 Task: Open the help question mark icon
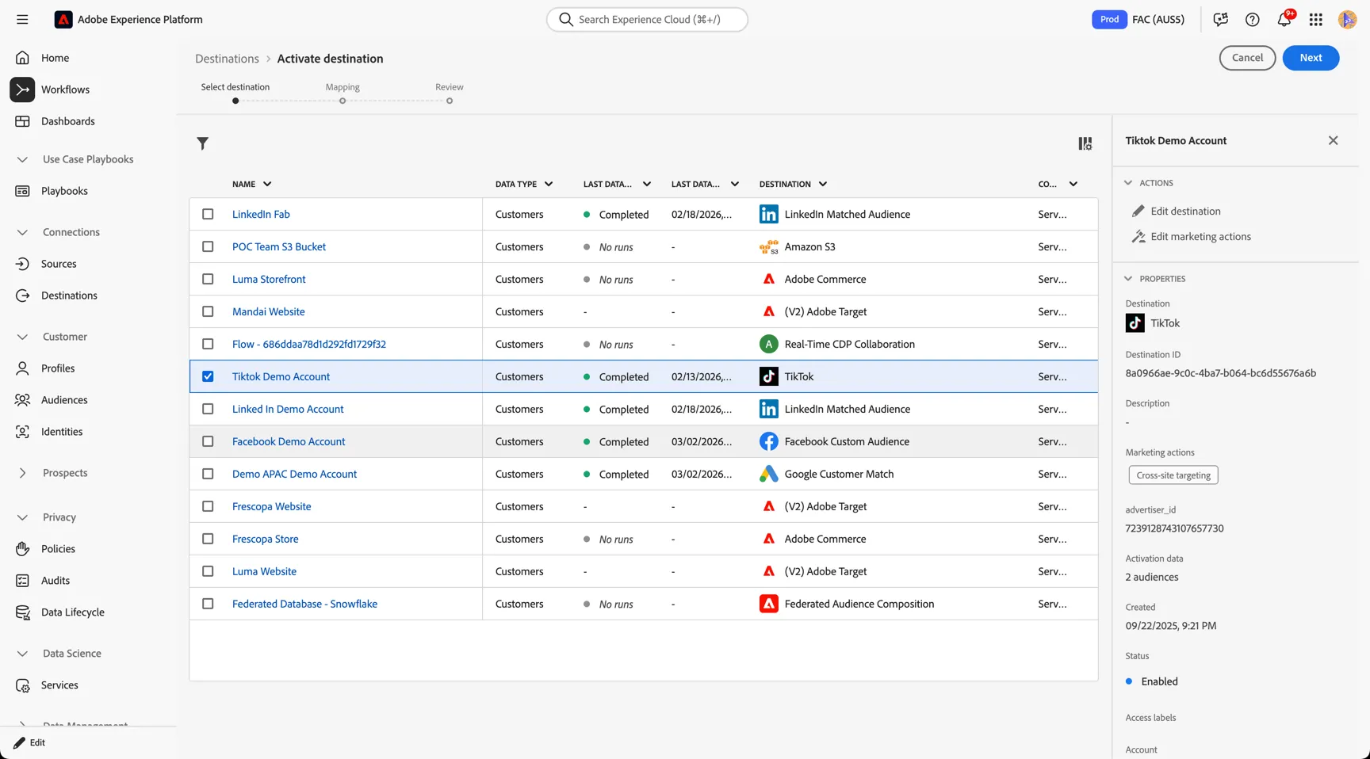pos(1253,19)
